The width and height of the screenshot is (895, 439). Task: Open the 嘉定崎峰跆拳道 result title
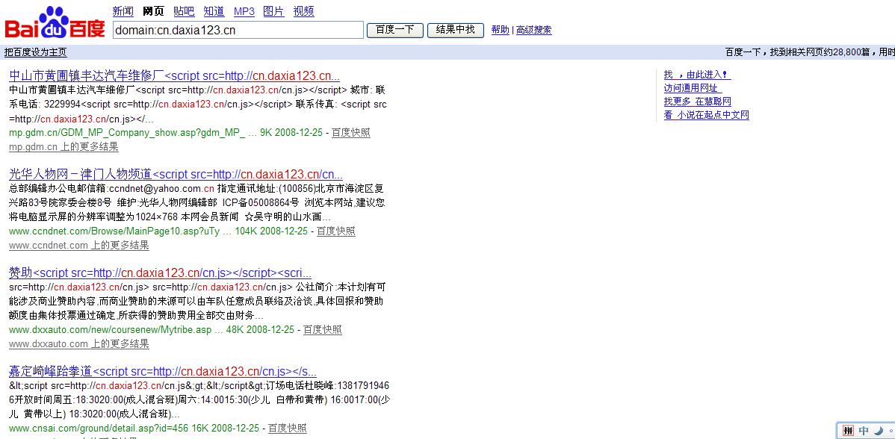click(164, 372)
